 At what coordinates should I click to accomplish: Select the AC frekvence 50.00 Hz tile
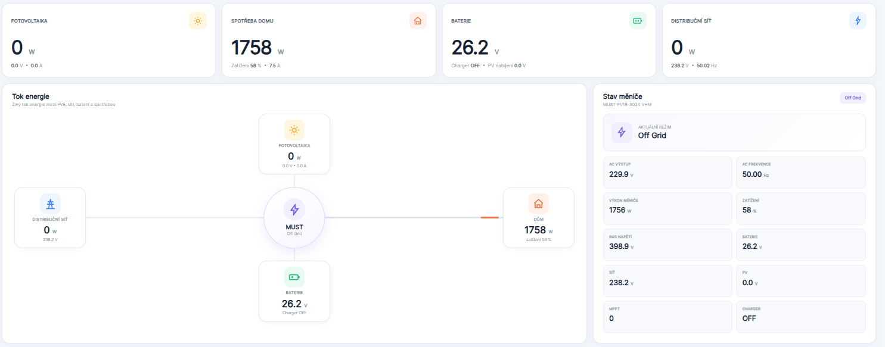pos(801,173)
